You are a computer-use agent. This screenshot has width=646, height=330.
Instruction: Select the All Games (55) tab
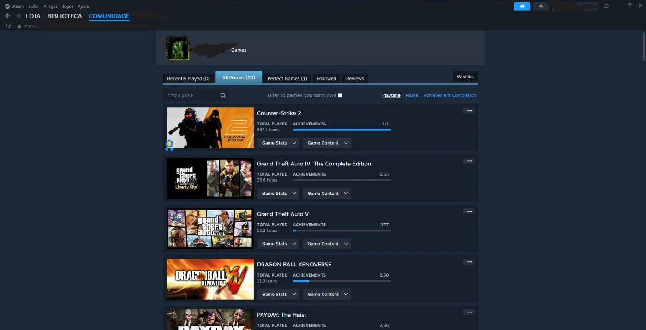tap(239, 77)
